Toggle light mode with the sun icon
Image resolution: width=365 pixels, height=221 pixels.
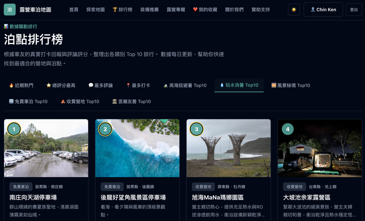[294, 10]
